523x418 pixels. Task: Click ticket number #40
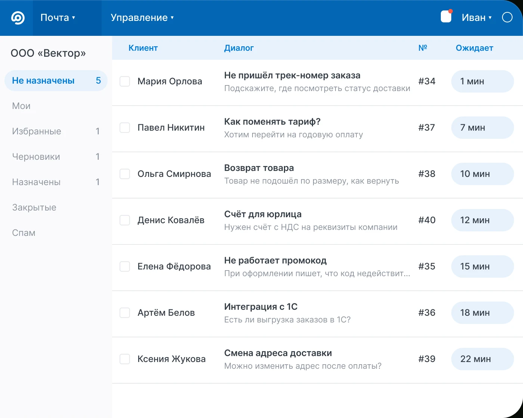pyautogui.click(x=427, y=220)
